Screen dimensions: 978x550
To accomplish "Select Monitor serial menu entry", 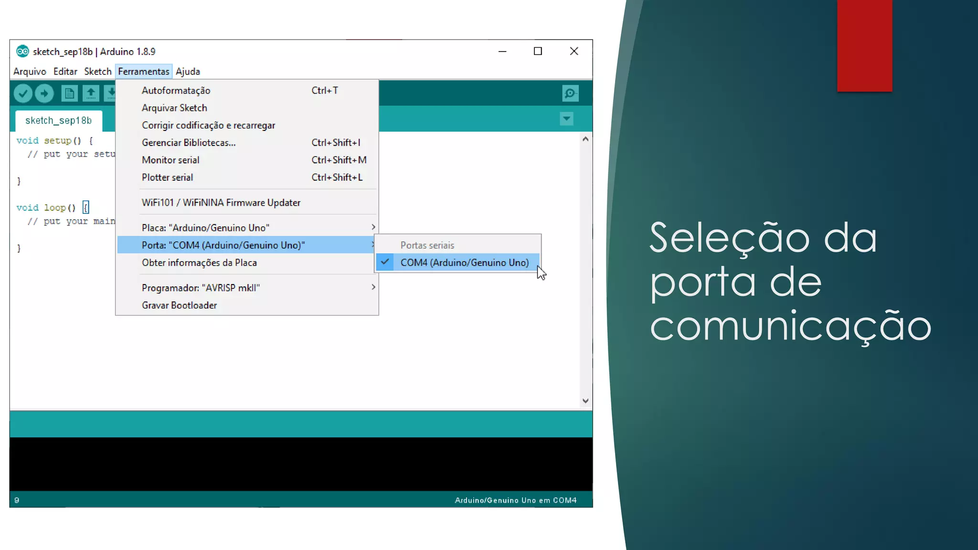I will (170, 160).
